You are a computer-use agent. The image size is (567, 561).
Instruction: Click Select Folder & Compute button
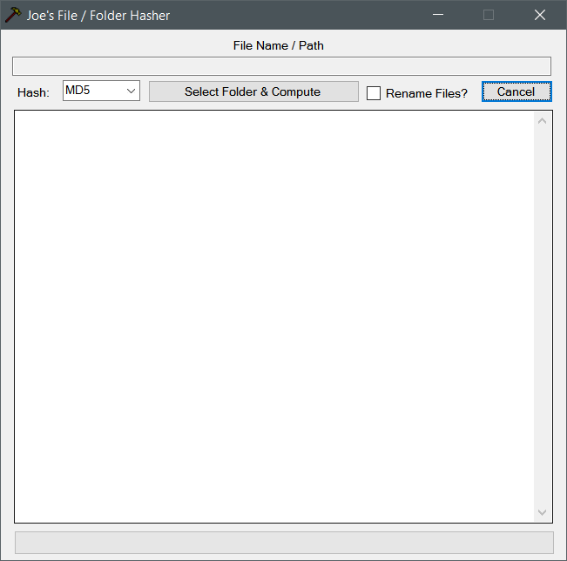tap(253, 91)
